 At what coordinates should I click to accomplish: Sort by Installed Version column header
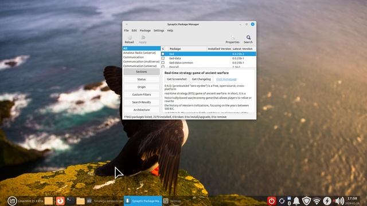point(219,49)
